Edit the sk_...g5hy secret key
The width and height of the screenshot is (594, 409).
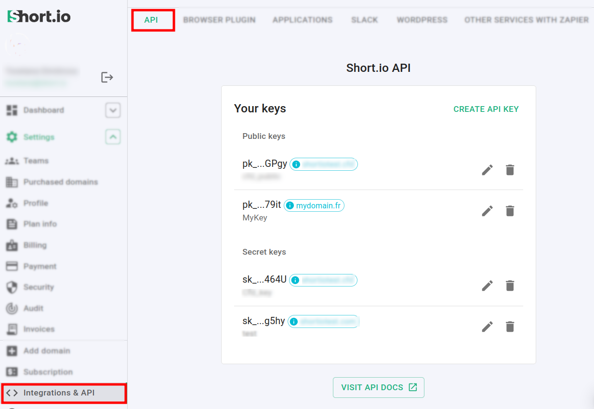click(487, 327)
